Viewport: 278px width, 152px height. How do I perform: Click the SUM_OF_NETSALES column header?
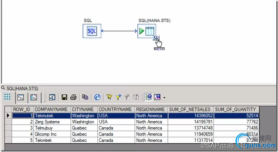(x=191, y=110)
